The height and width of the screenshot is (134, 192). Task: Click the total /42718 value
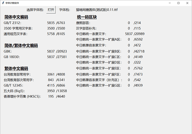(x=139, y=51)
